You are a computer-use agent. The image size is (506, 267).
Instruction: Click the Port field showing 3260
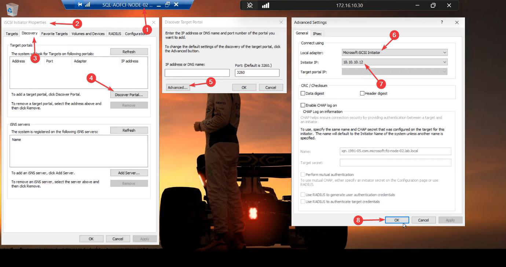[257, 73]
